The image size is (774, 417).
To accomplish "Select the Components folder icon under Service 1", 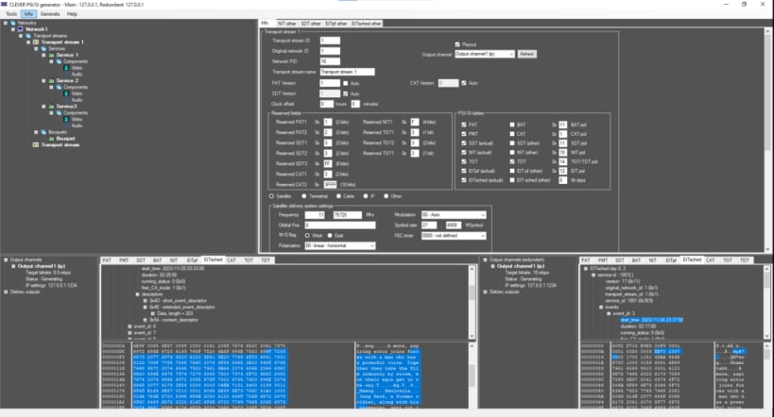I will click(x=59, y=61).
